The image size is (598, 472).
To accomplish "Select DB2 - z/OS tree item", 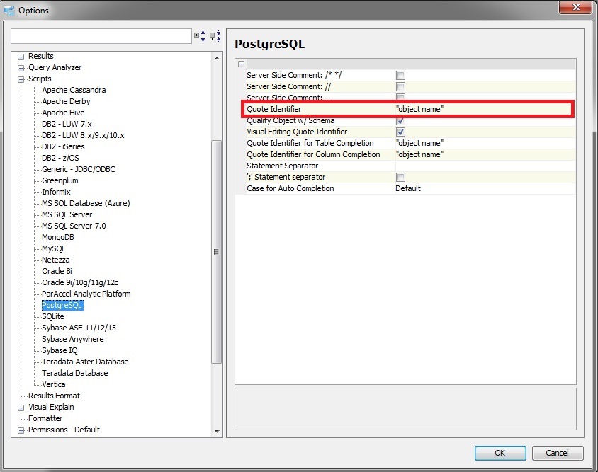I will click(60, 158).
